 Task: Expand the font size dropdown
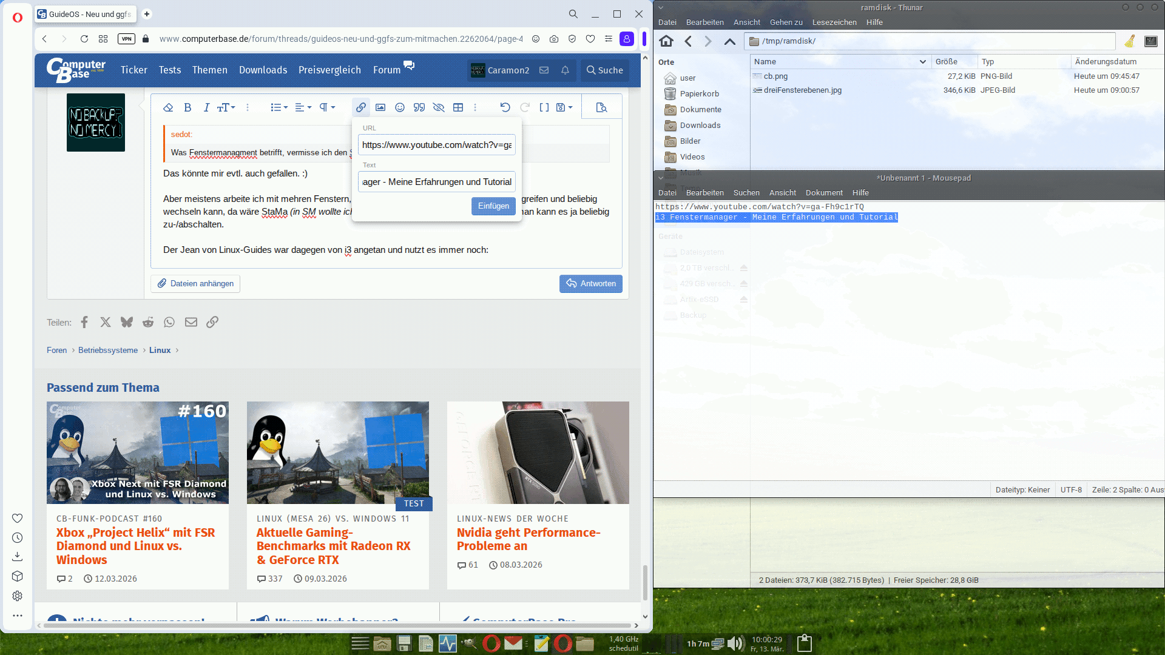click(226, 107)
